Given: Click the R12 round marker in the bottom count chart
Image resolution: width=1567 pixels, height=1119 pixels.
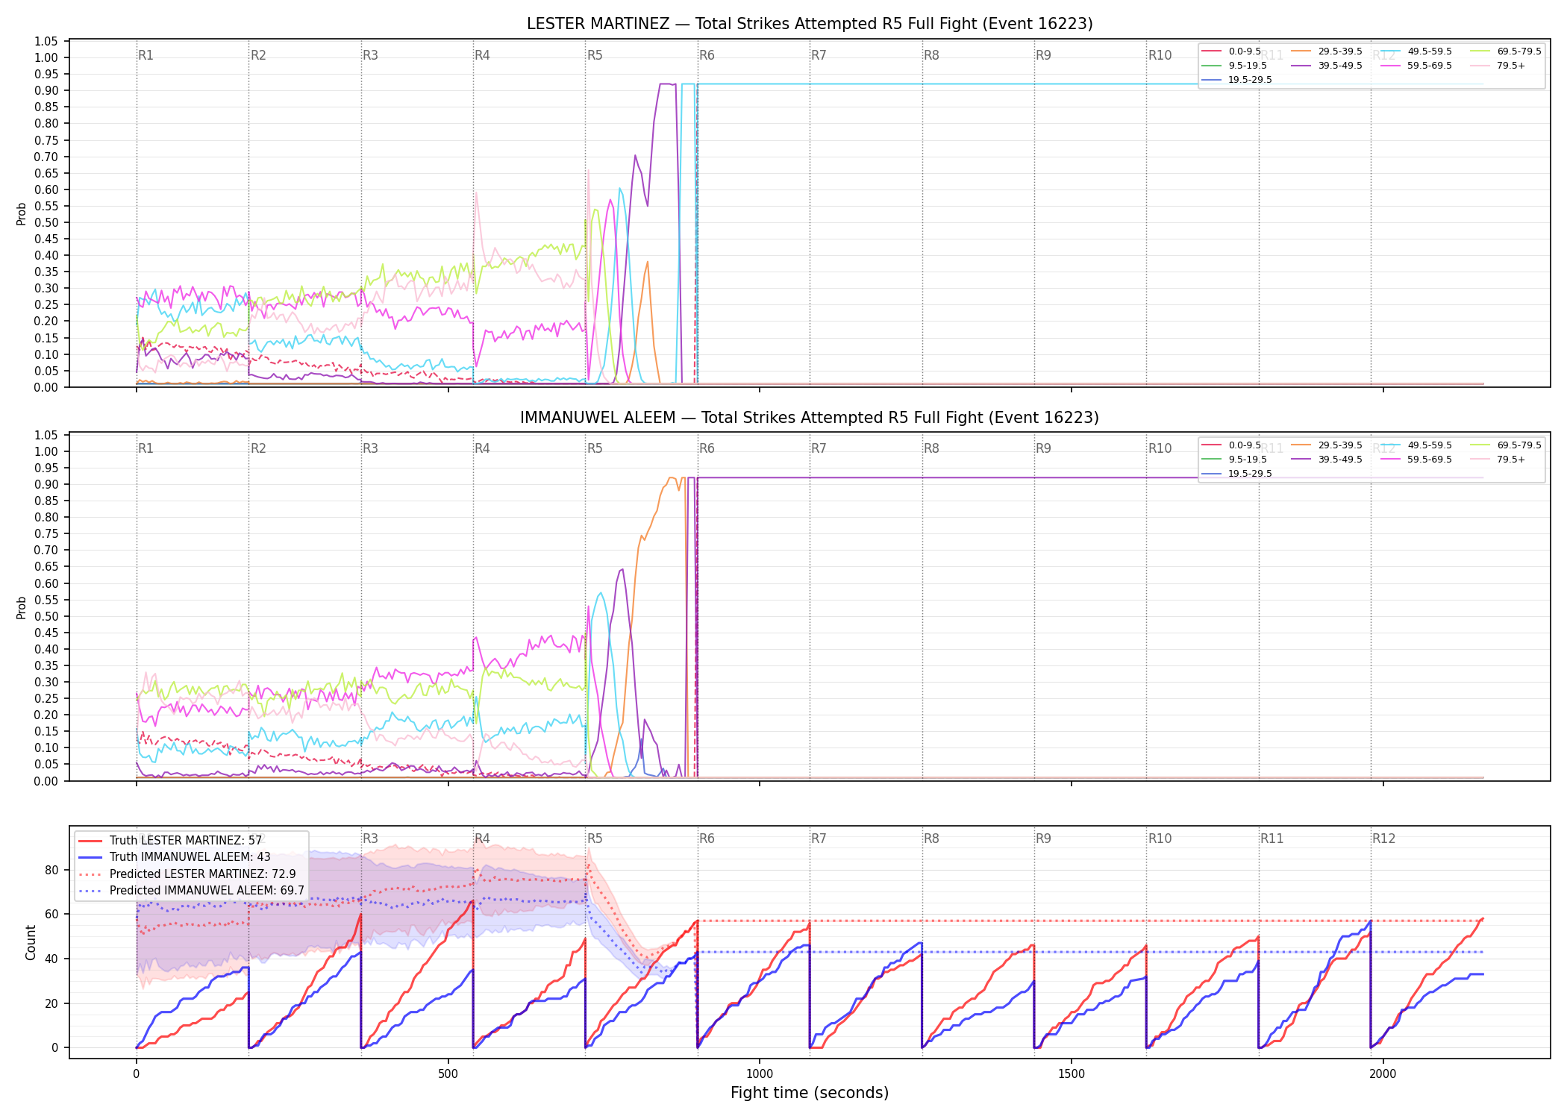Looking at the screenshot, I should 1383,839.
